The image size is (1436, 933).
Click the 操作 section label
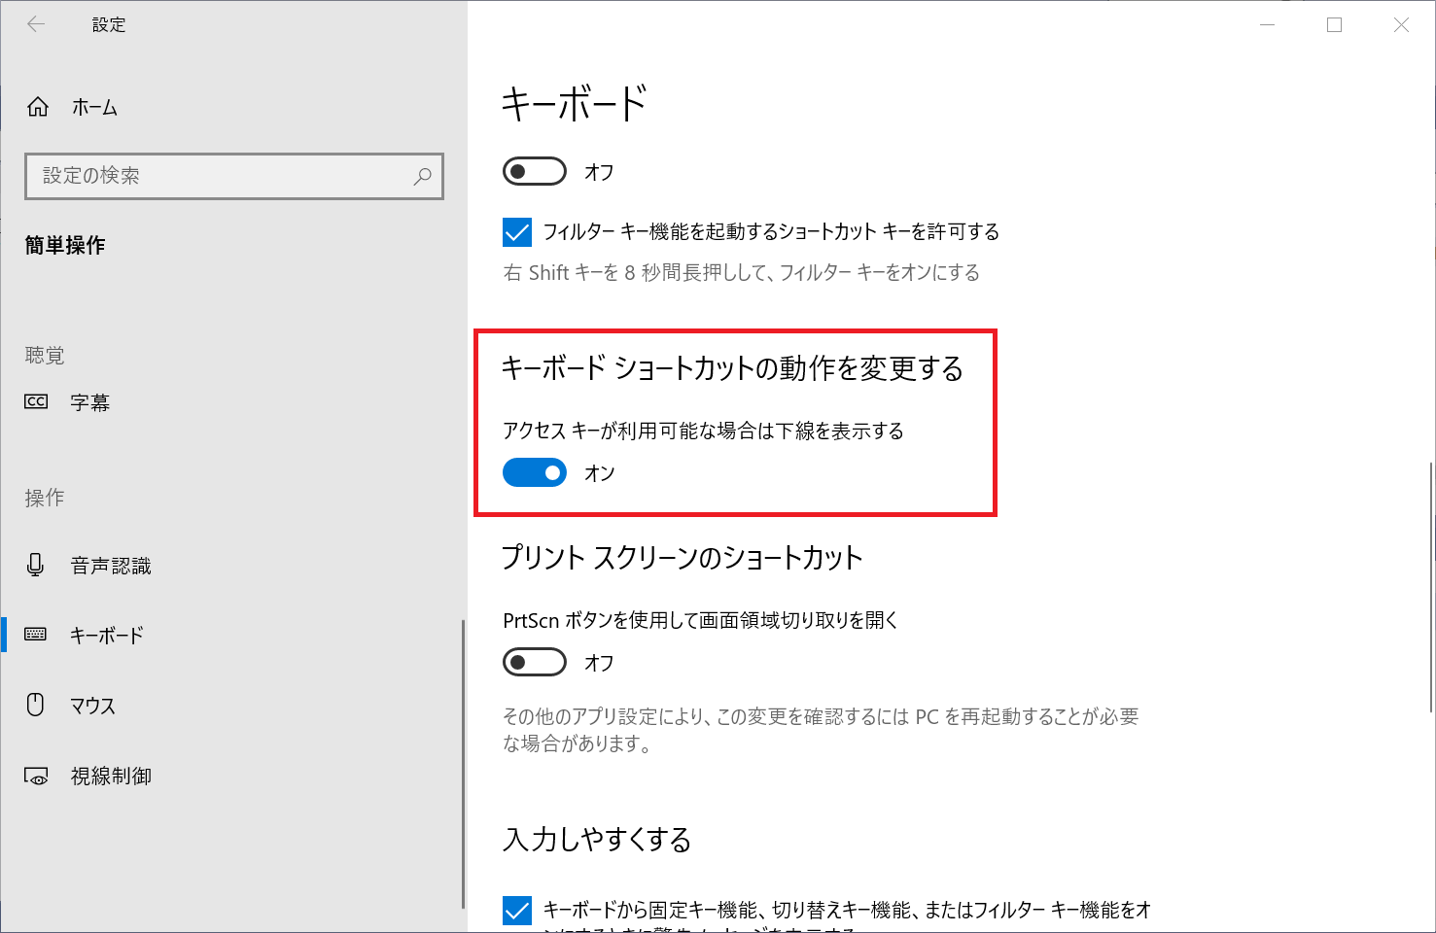coord(45,498)
